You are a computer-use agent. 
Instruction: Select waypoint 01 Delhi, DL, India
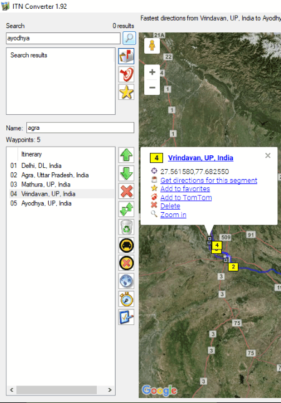pos(61,165)
